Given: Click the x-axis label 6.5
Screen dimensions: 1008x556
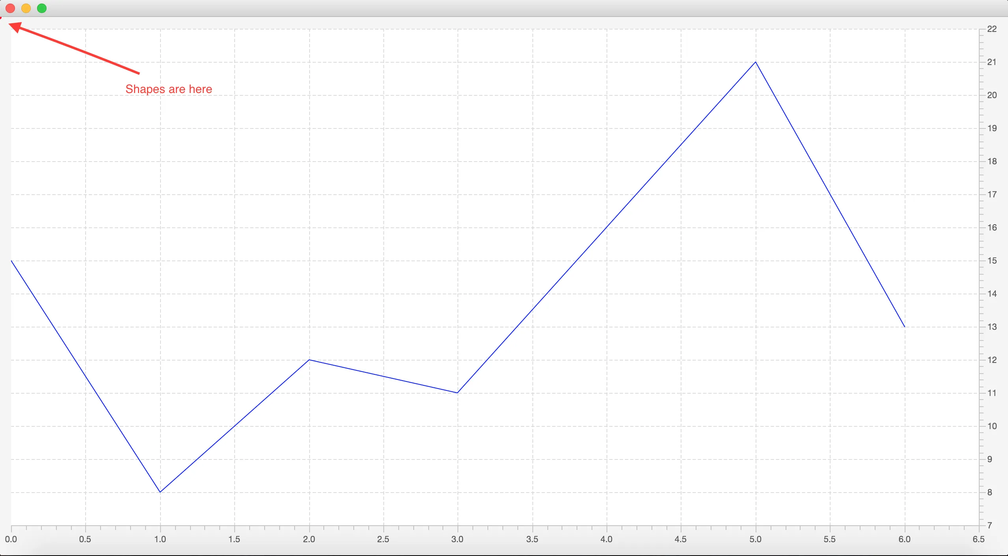Looking at the screenshot, I should [978, 539].
